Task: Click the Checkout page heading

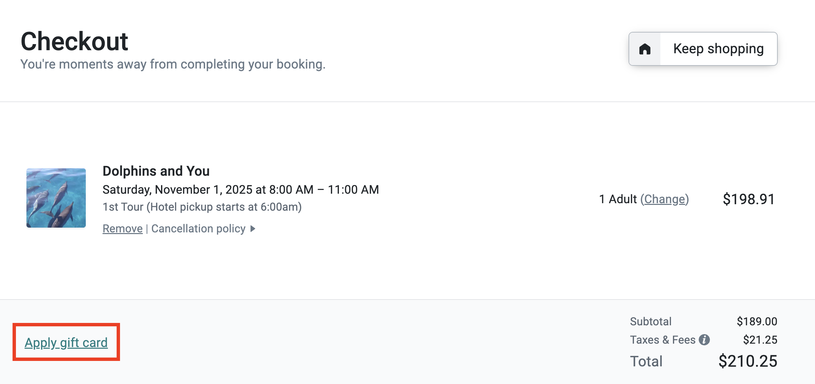Action: point(74,41)
